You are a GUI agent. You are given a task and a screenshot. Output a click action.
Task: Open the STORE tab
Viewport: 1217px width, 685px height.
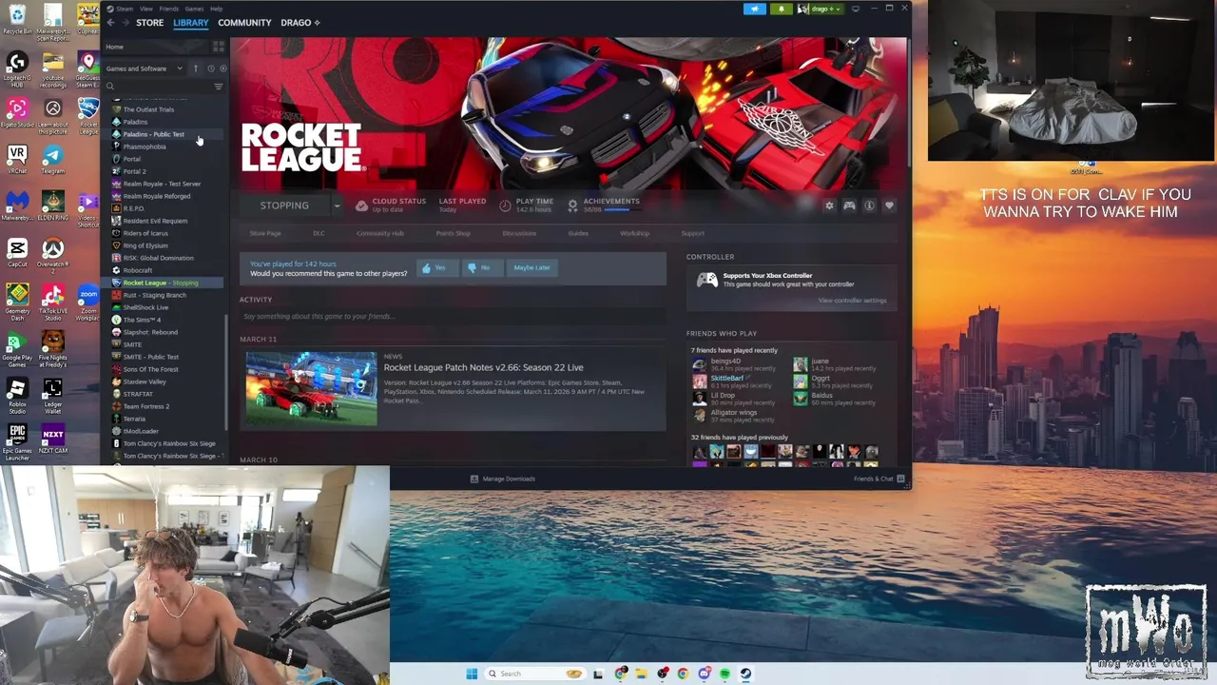[149, 23]
